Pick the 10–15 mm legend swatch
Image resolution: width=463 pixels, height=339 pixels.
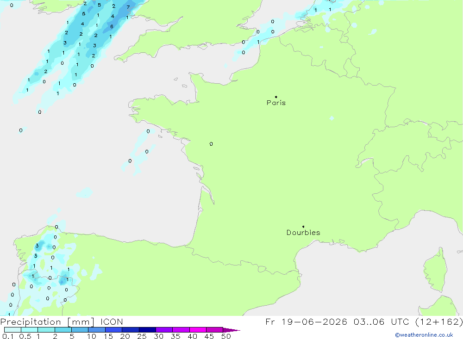pos(97,330)
